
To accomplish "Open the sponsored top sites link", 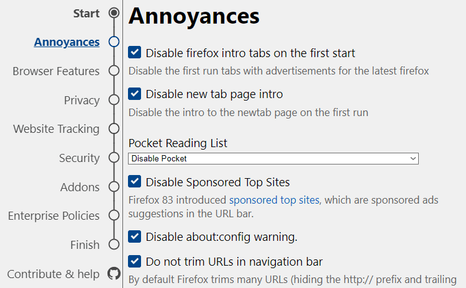I will coord(274,200).
